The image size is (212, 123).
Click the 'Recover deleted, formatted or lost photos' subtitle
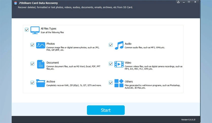click(x=75, y=7)
